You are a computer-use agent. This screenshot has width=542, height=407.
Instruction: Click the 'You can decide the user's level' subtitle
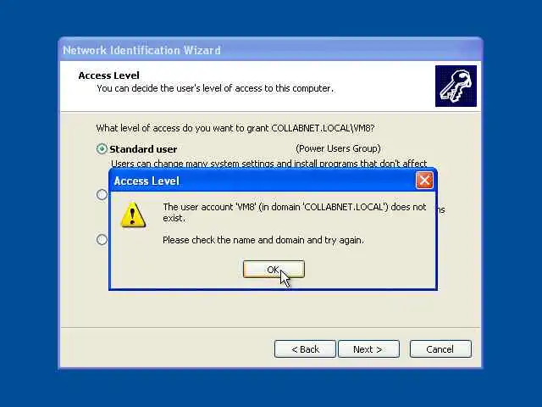coord(215,88)
